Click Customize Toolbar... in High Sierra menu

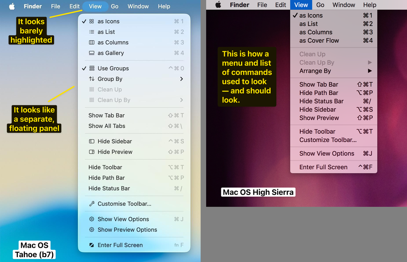[x=334, y=140]
